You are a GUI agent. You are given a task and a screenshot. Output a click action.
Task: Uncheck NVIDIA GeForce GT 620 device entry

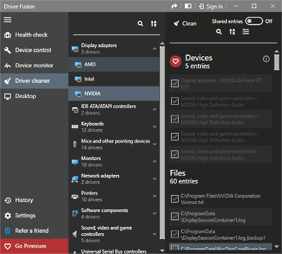click(x=175, y=83)
